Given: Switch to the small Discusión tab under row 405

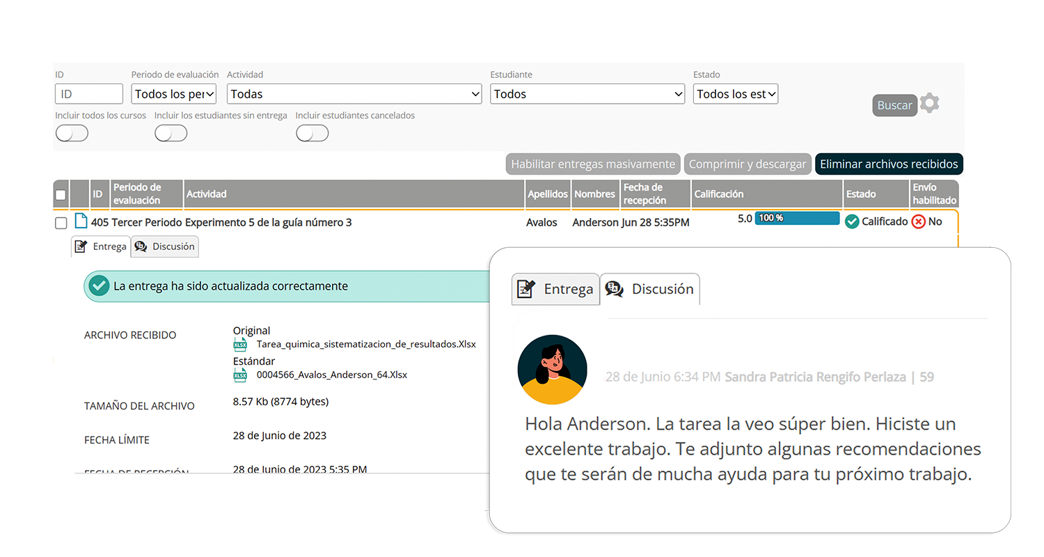Looking at the screenshot, I should pos(165,246).
